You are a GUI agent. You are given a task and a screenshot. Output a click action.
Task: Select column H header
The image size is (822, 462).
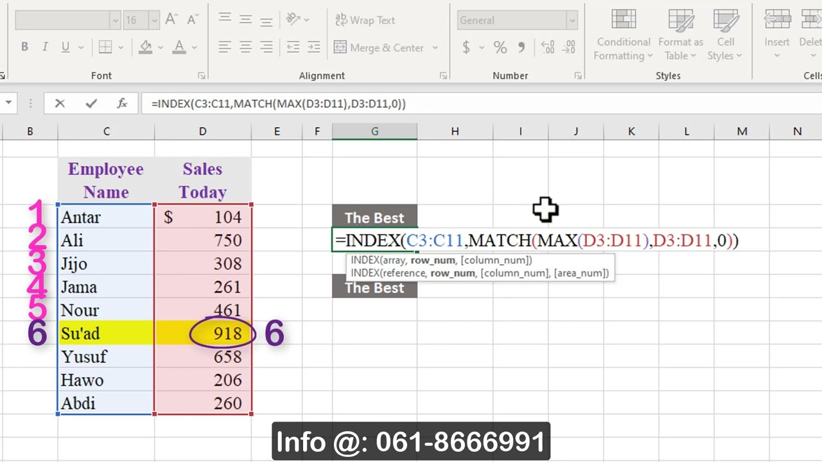[x=455, y=131]
